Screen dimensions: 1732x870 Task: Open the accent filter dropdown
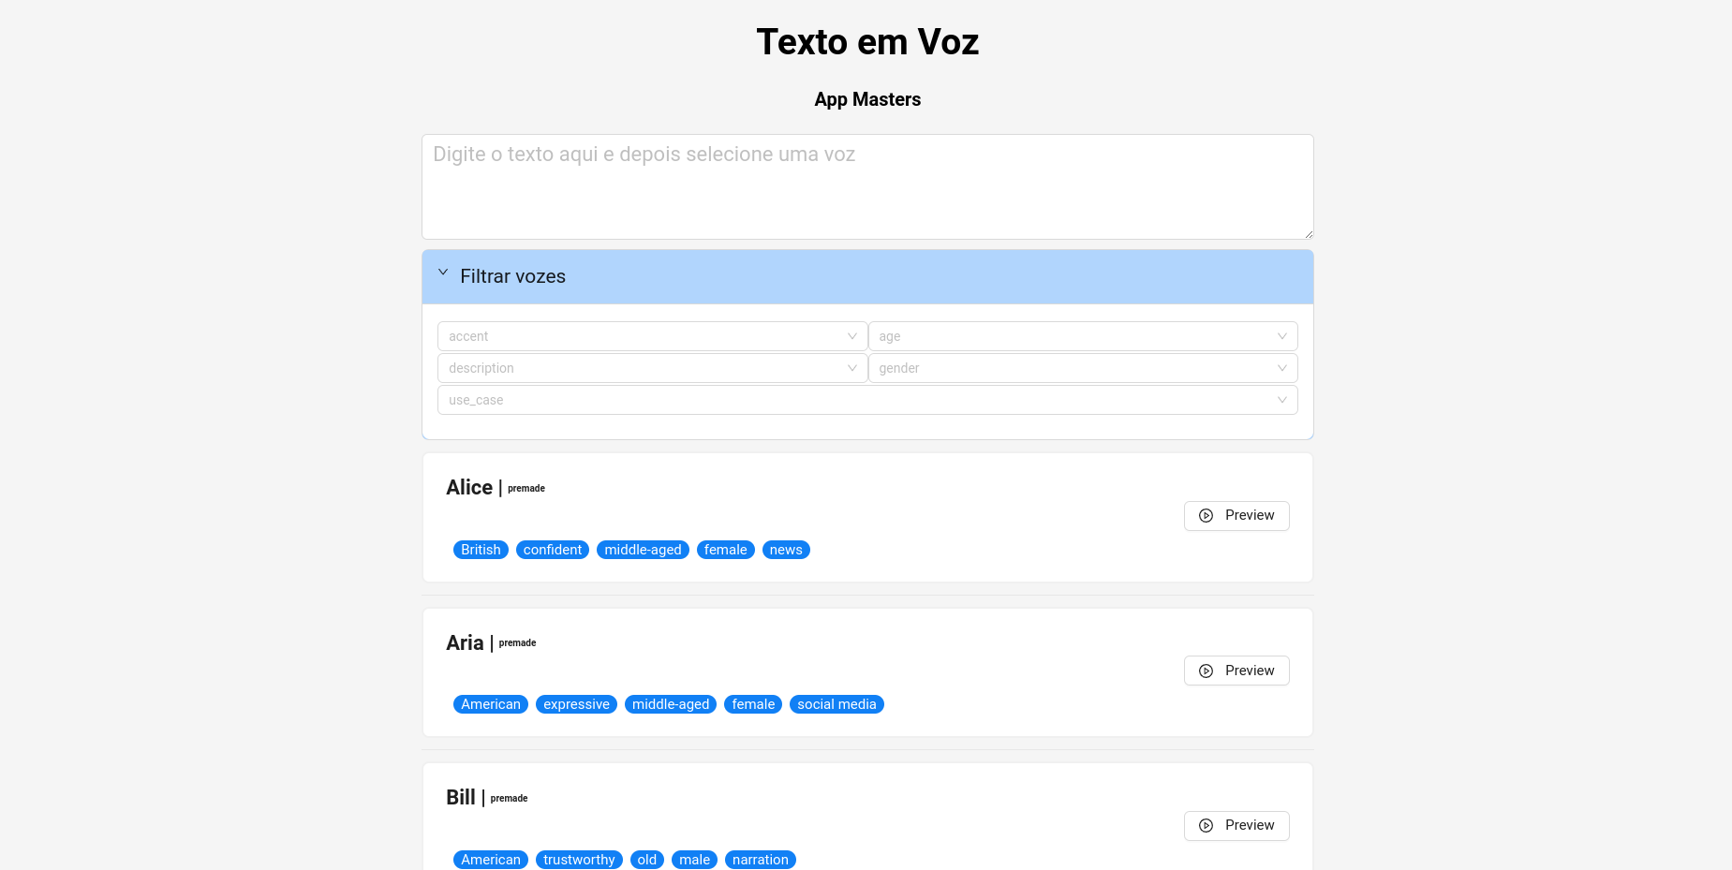click(652, 336)
